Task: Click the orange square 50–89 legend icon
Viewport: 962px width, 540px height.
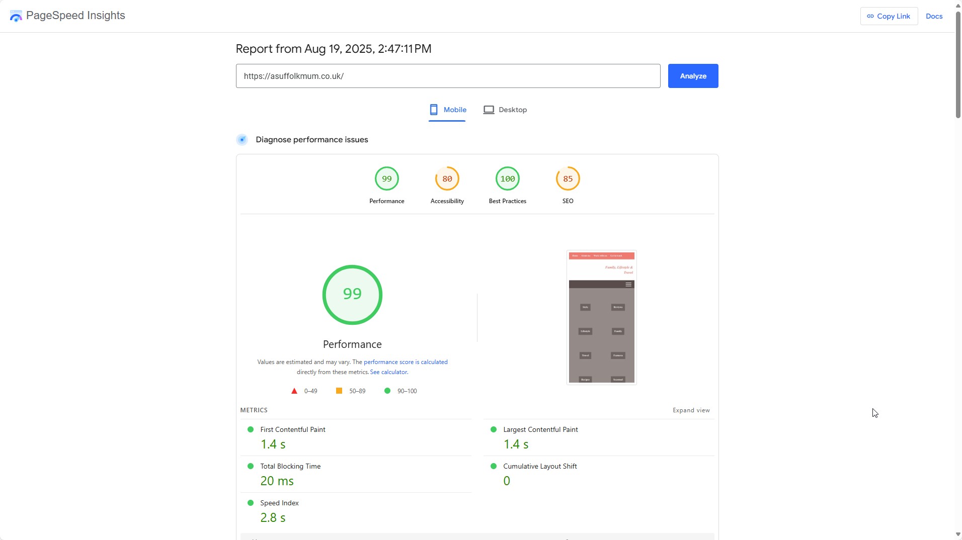Action: coord(339,391)
